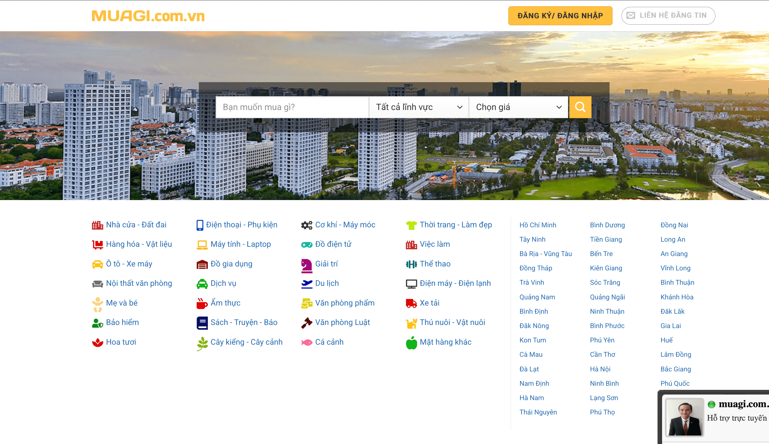Screen dimensions: 769x444
Task: Open the Long An location link
Action: click(672, 239)
